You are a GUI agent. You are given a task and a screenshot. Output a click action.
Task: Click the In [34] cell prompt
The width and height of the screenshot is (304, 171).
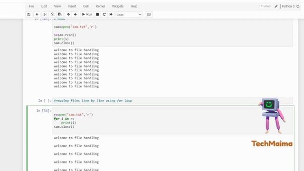coord(44,111)
